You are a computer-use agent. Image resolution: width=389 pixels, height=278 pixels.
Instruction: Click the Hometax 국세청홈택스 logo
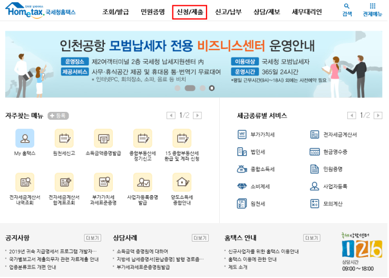[x=41, y=10]
